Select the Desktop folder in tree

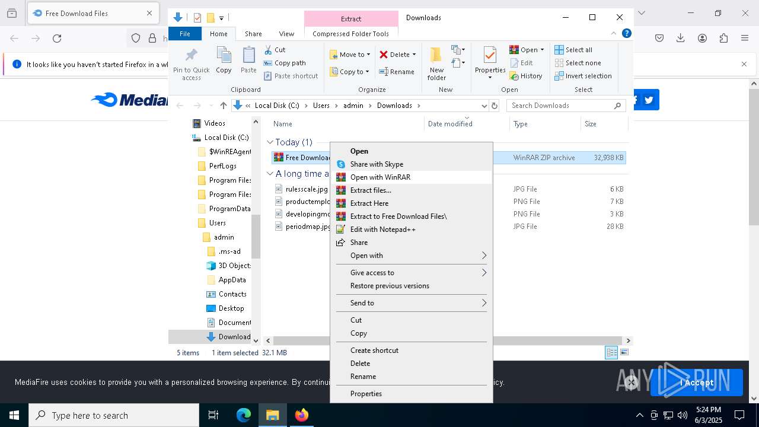click(x=231, y=308)
